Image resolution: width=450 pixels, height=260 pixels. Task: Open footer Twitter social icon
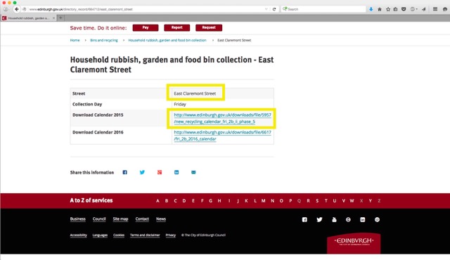(319, 219)
